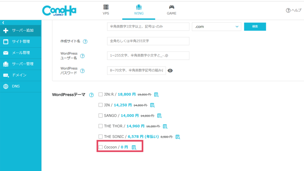Screen dimensions: 304x171
Task: Check the THE THOR theme checkbox
Action: (100, 126)
